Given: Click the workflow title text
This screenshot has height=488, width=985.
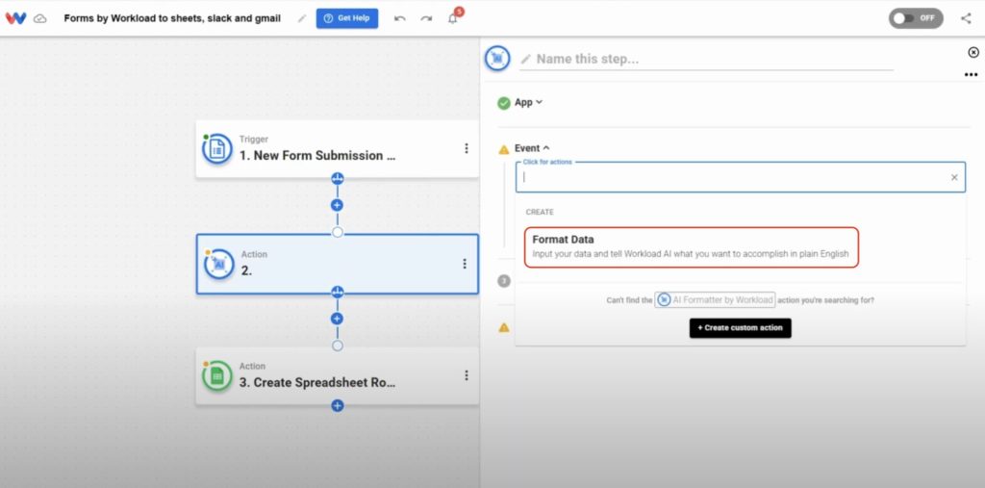Looking at the screenshot, I should [172, 18].
